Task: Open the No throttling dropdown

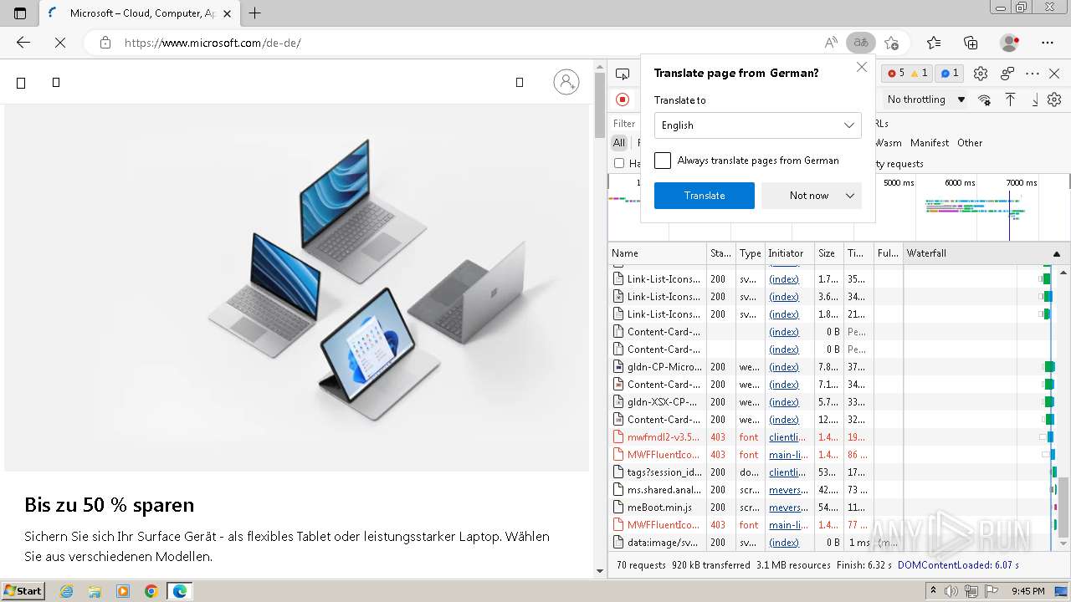Action: [x=926, y=99]
